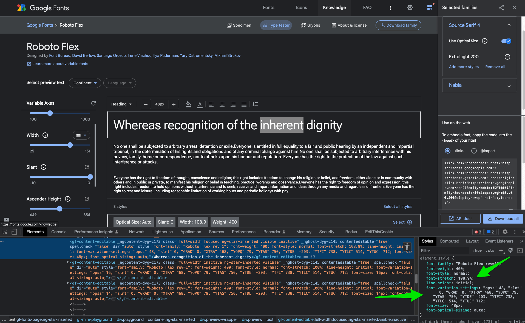This screenshot has height=323, width=525.
Task: Remove the ExtraLight 200 style
Action: click(507, 57)
